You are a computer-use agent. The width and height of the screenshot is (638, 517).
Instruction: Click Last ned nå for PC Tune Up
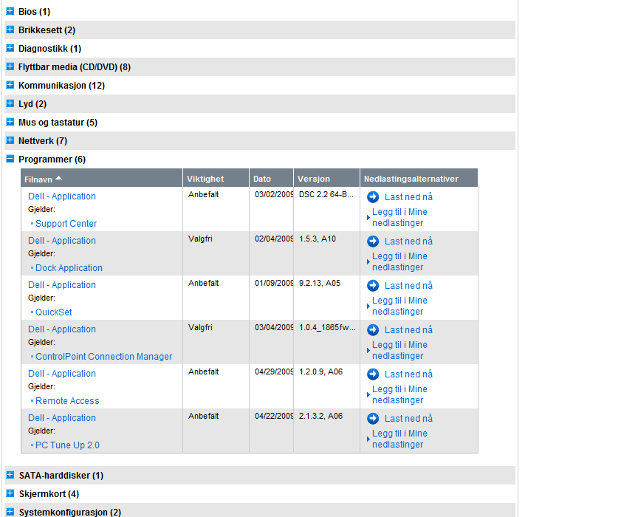[408, 419]
